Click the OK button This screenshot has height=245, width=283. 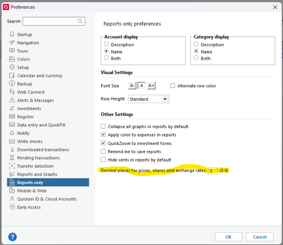coord(228,237)
